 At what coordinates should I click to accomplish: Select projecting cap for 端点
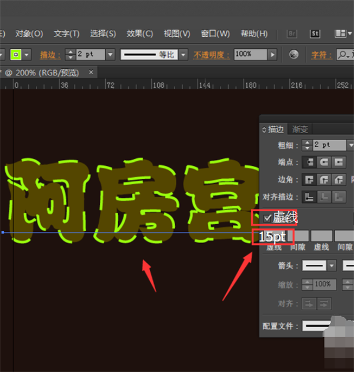pyautogui.click(x=339, y=162)
